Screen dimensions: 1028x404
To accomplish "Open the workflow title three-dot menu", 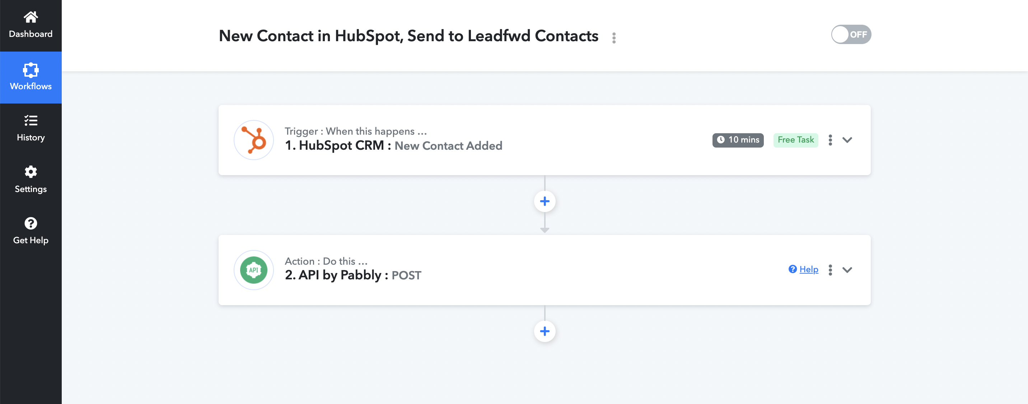I will point(614,38).
